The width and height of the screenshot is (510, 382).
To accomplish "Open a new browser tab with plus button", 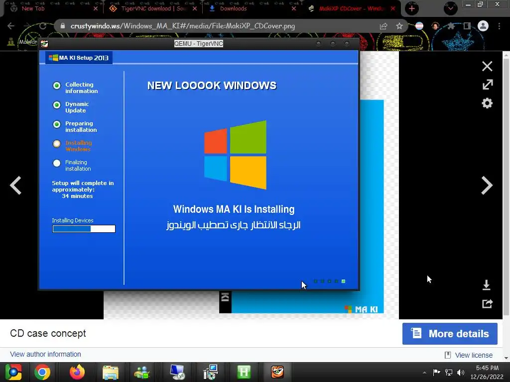I will point(412,8).
